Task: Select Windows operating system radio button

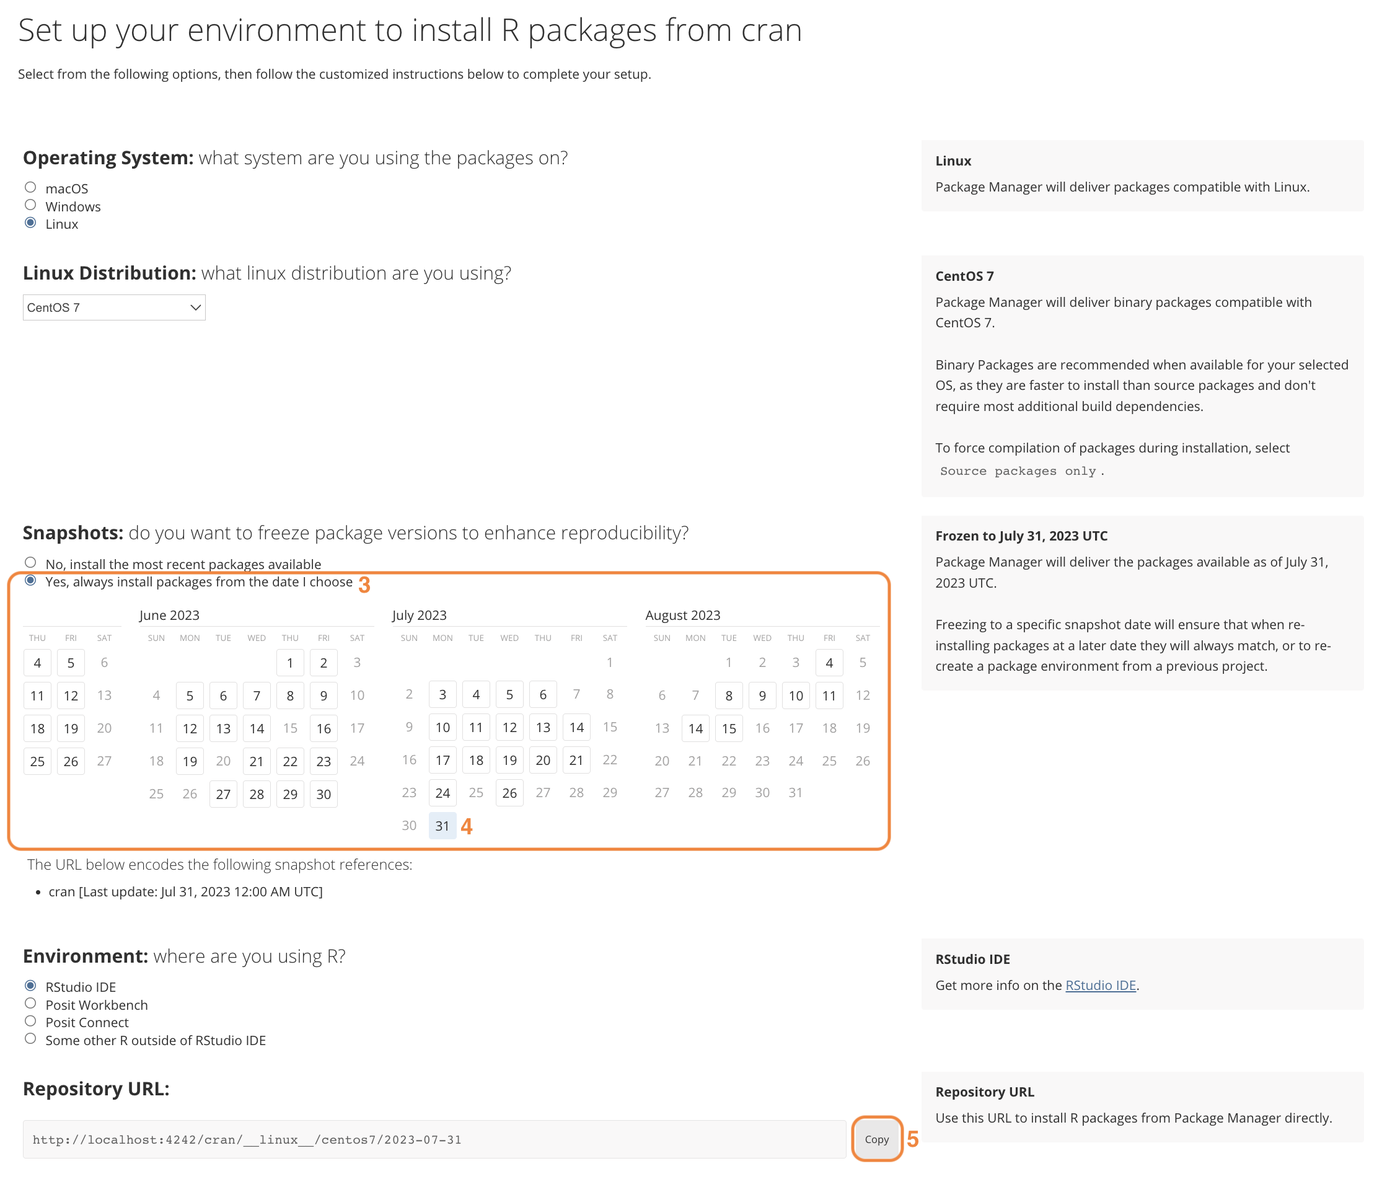Action: [x=32, y=205]
